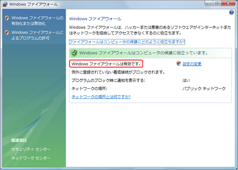Image resolution: width=238 pixels, height=170 pixels.
Task: Open セキュリティ センター from related items
Action: click(x=31, y=149)
